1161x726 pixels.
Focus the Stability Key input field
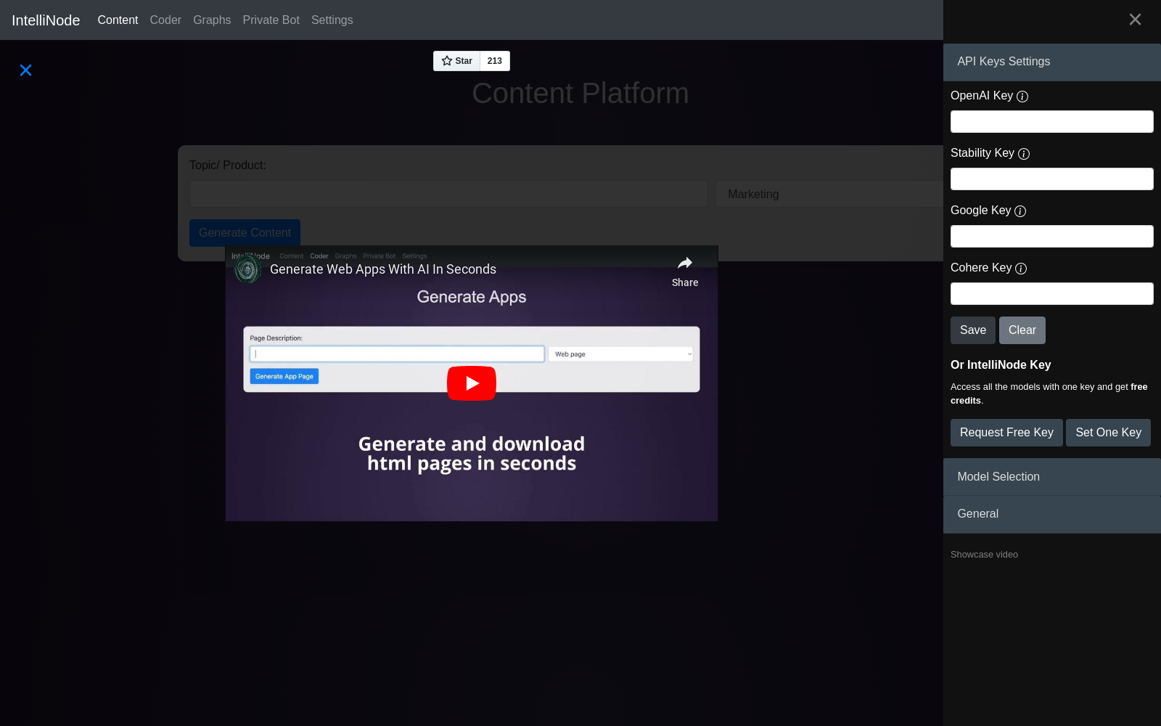[1052, 179]
